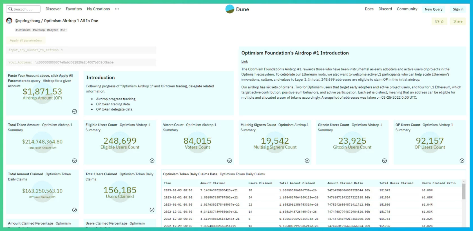This screenshot has height=231, width=473.
Task: Open the Docs page
Action: click(x=369, y=9)
